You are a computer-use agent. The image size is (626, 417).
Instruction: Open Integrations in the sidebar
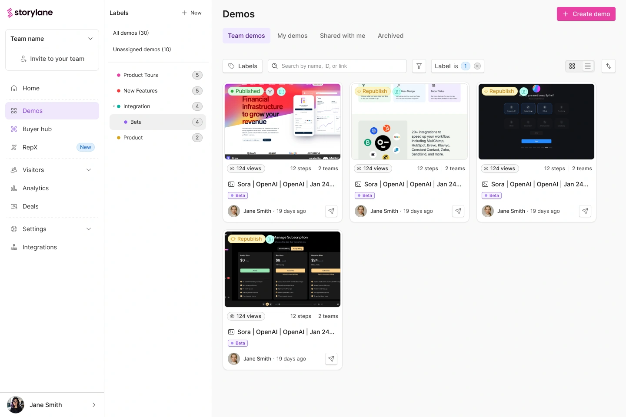click(52, 247)
